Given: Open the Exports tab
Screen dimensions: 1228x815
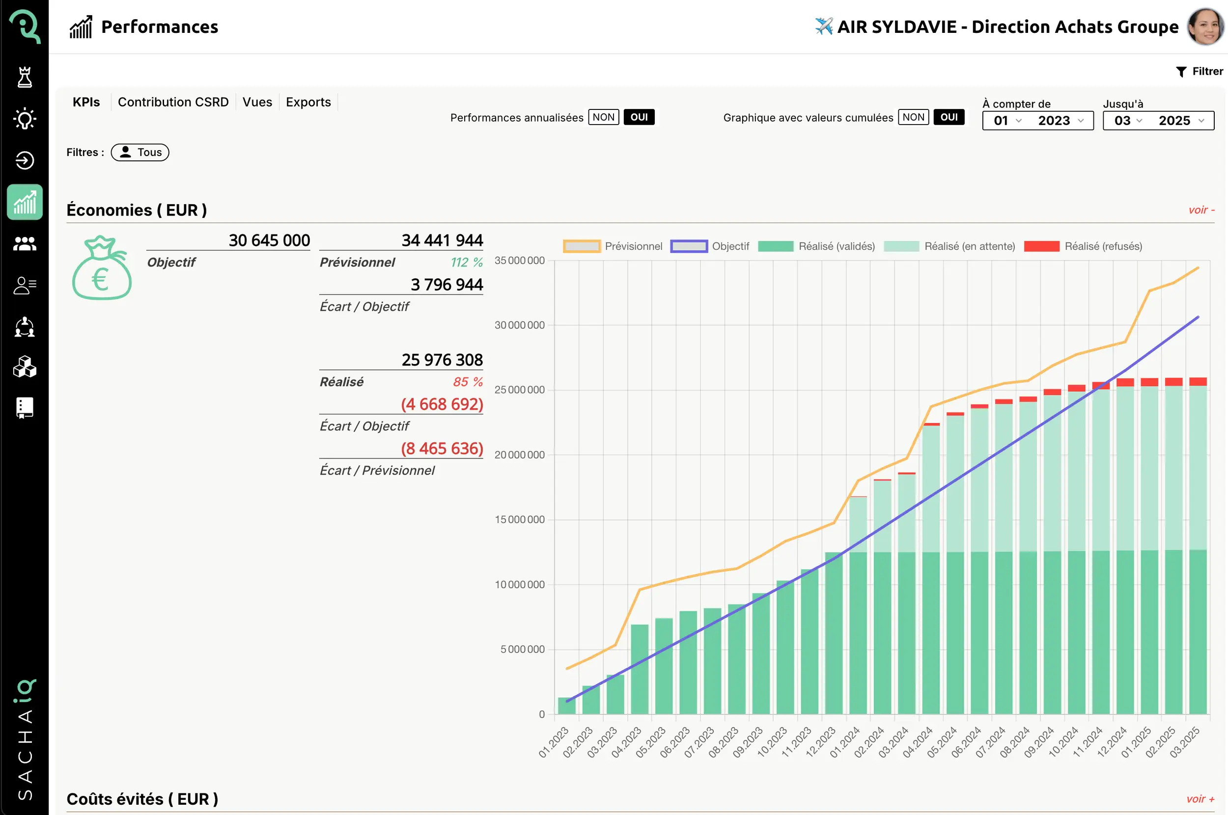Looking at the screenshot, I should click(x=308, y=102).
